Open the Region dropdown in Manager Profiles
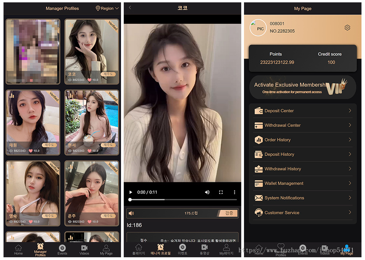The height and width of the screenshot is (260, 365). point(107,9)
